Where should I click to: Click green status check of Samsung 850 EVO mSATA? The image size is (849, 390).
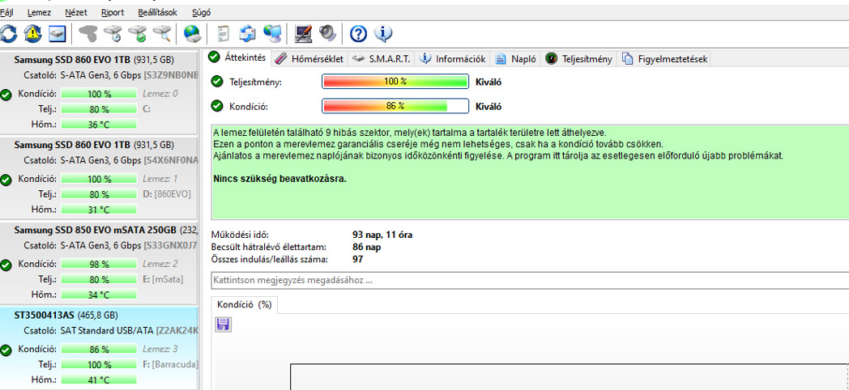point(6,265)
